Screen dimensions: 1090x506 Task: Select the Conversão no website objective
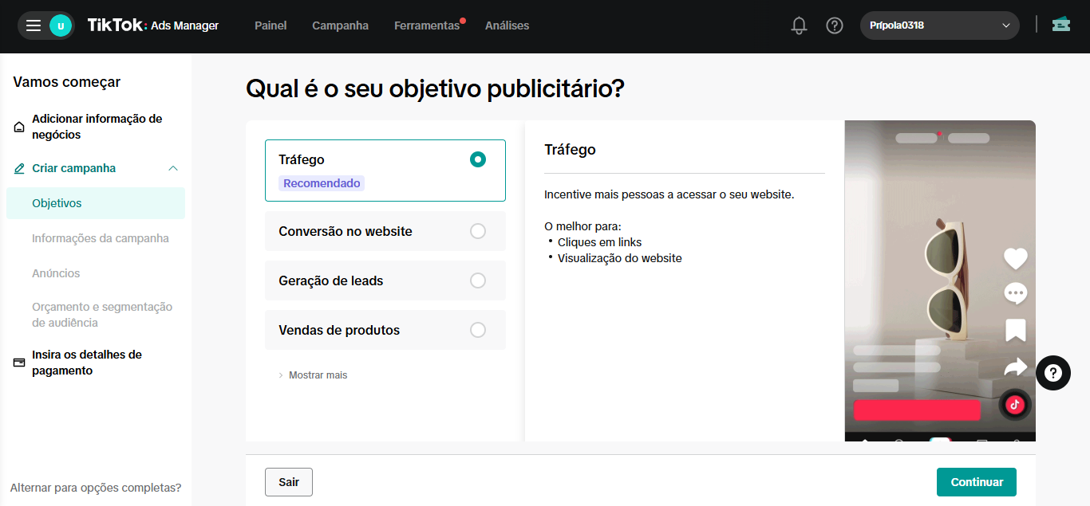pyautogui.click(x=385, y=231)
